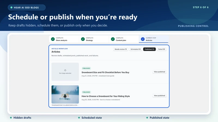Screen dimensions: 218x122
Task: Click the PUBLISHING CONTROL text
Action: tap(193, 26)
